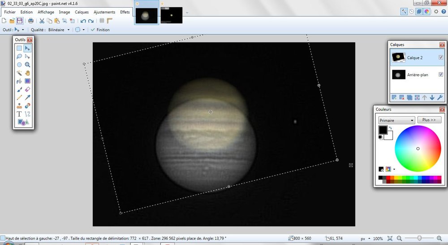Open the Ajustements menu

tap(104, 12)
